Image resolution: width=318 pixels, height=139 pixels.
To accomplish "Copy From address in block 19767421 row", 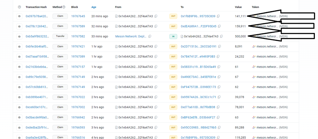I will click(x=156, y=46).
